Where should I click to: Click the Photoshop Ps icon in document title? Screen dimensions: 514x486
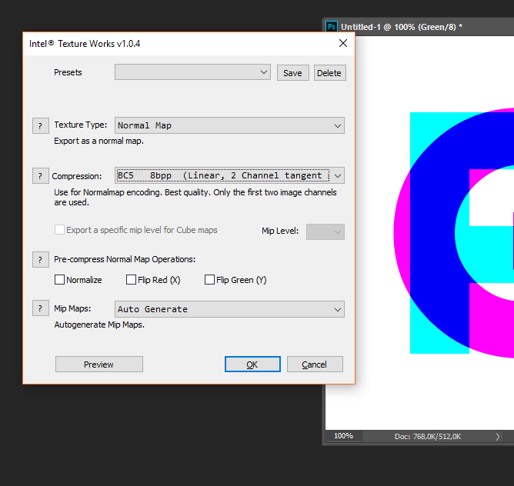pyautogui.click(x=332, y=26)
